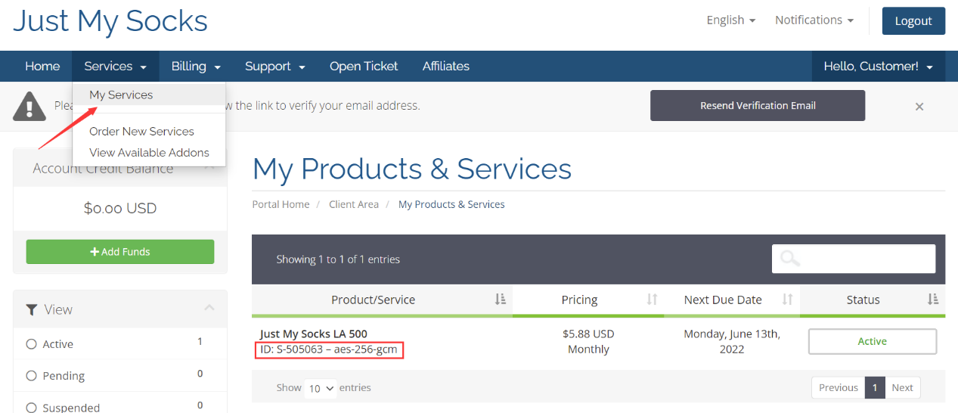Open the Just My Socks LA 500 service
Viewport: 958px width, 413px height.
click(314, 334)
